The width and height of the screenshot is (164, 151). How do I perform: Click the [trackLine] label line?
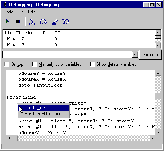tap(22, 97)
